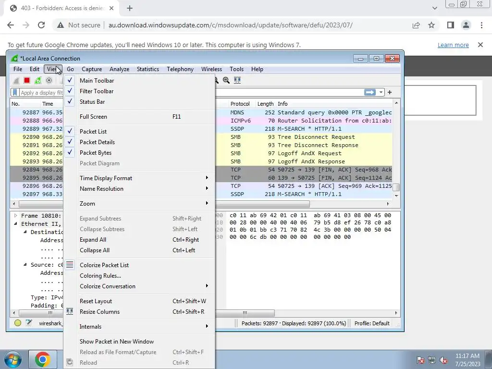Open the Statistics menu

148,69
